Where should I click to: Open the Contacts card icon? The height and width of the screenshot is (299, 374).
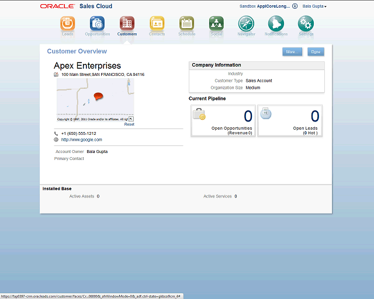[x=157, y=23]
